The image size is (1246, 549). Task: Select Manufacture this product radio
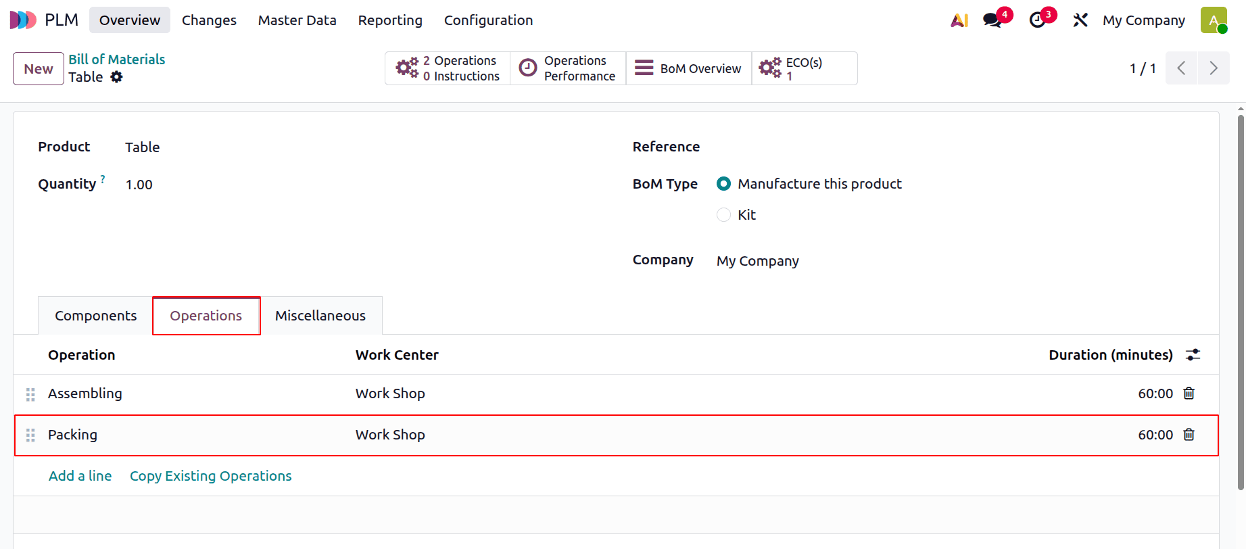[x=723, y=184]
